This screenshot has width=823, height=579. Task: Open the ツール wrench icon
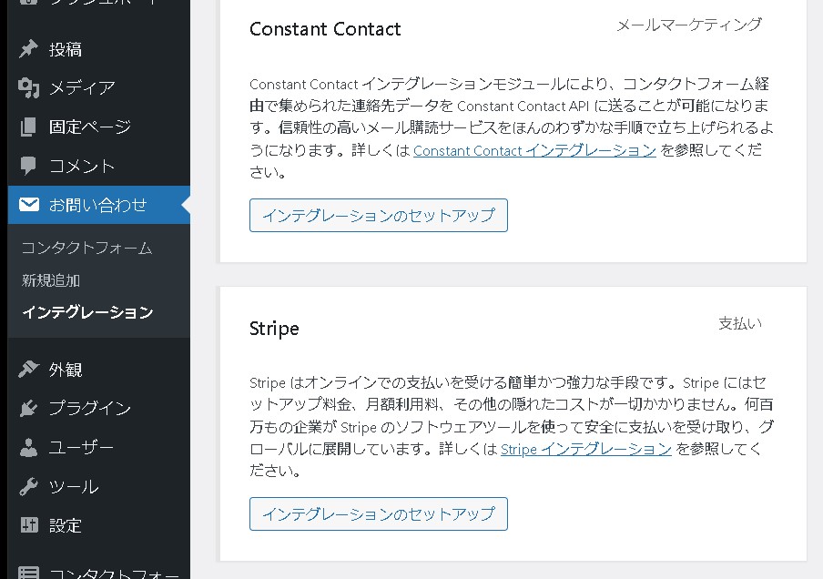click(29, 486)
